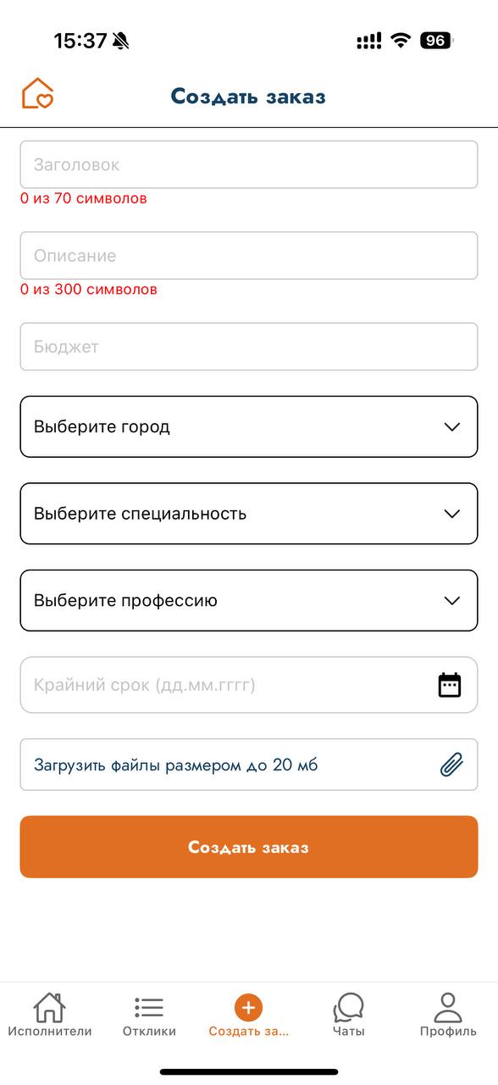
Task: Open the Выберите специальность dropdown
Action: pos(249,514)
